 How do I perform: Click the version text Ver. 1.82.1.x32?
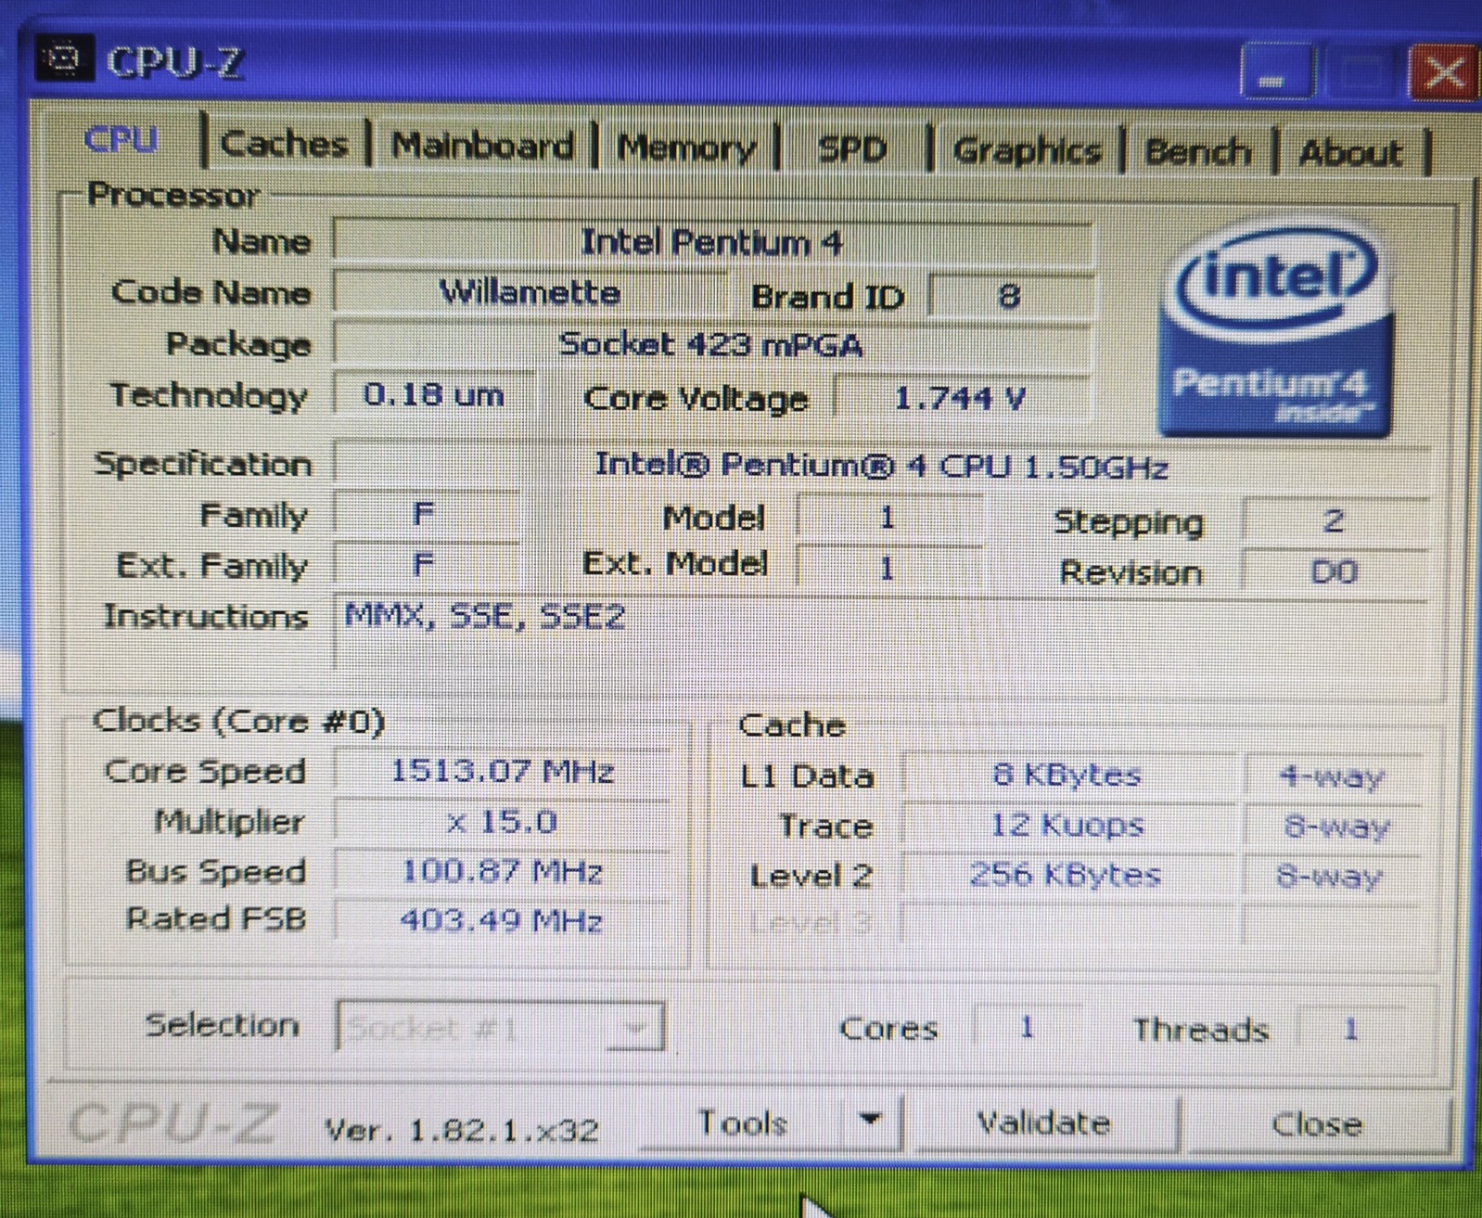[461, 1130]
